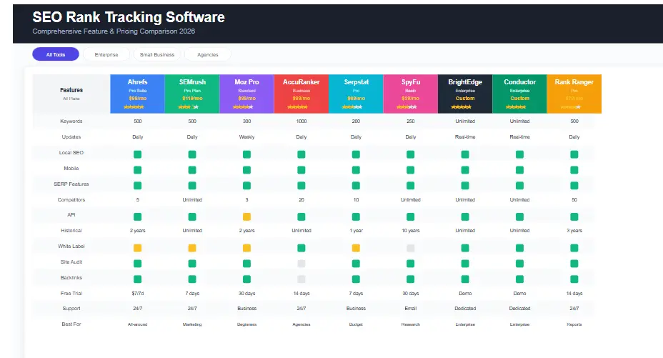This screenshot has width=663, height=358.
Task: Click BrightEdge's Demo free trial value
Action: (x=464, y=294)
